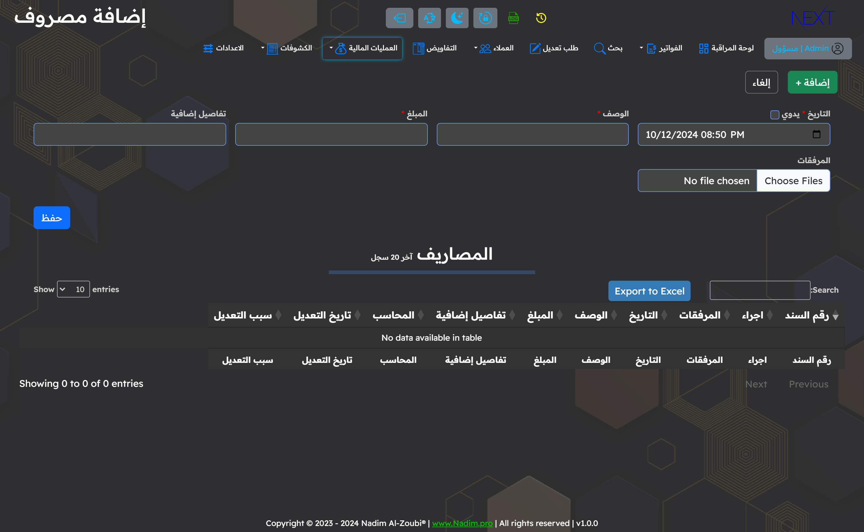The image size is (864, 532).
Task: Open the الاعدادات settings menu
Action: [x=224, y=48]
